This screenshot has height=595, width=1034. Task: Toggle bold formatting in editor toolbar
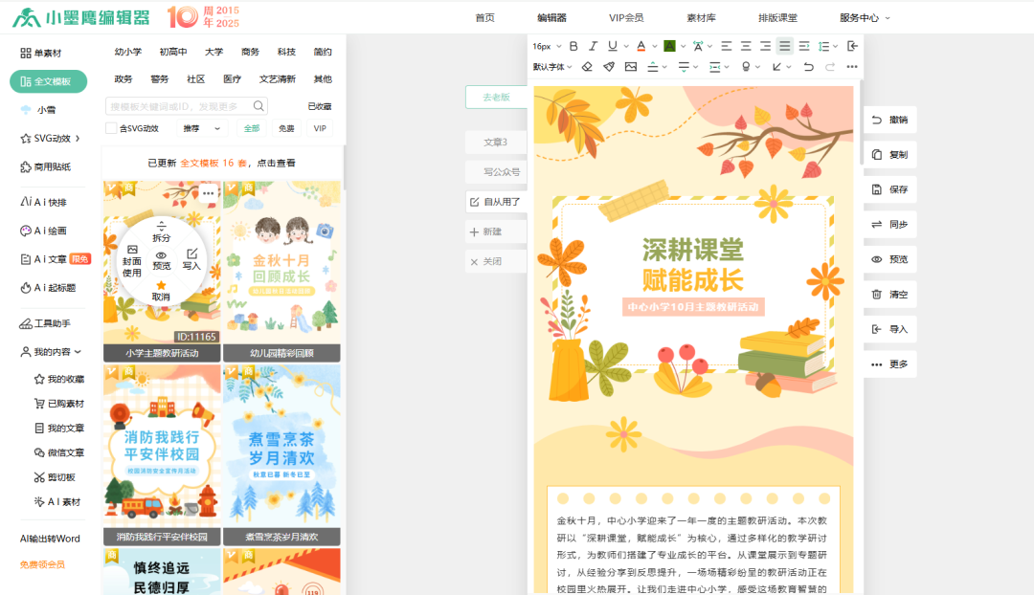pos(573,46)
